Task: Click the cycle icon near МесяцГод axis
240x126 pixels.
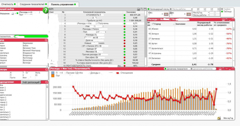Action: tap(219, 118)
